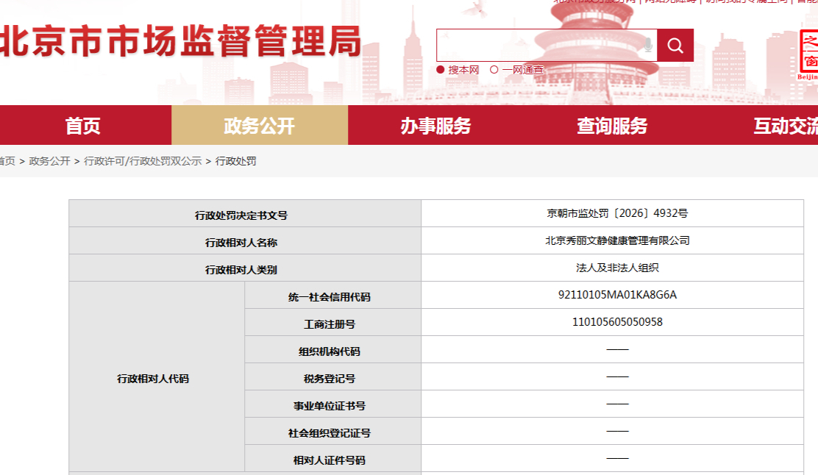Click the 行政相对人名称 header cell
The image size is (818, 475).
245,240
